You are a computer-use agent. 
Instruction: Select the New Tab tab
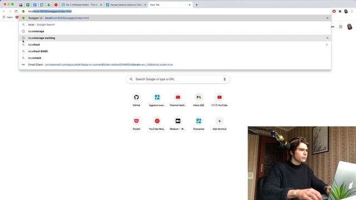click(x=170, y=4)
